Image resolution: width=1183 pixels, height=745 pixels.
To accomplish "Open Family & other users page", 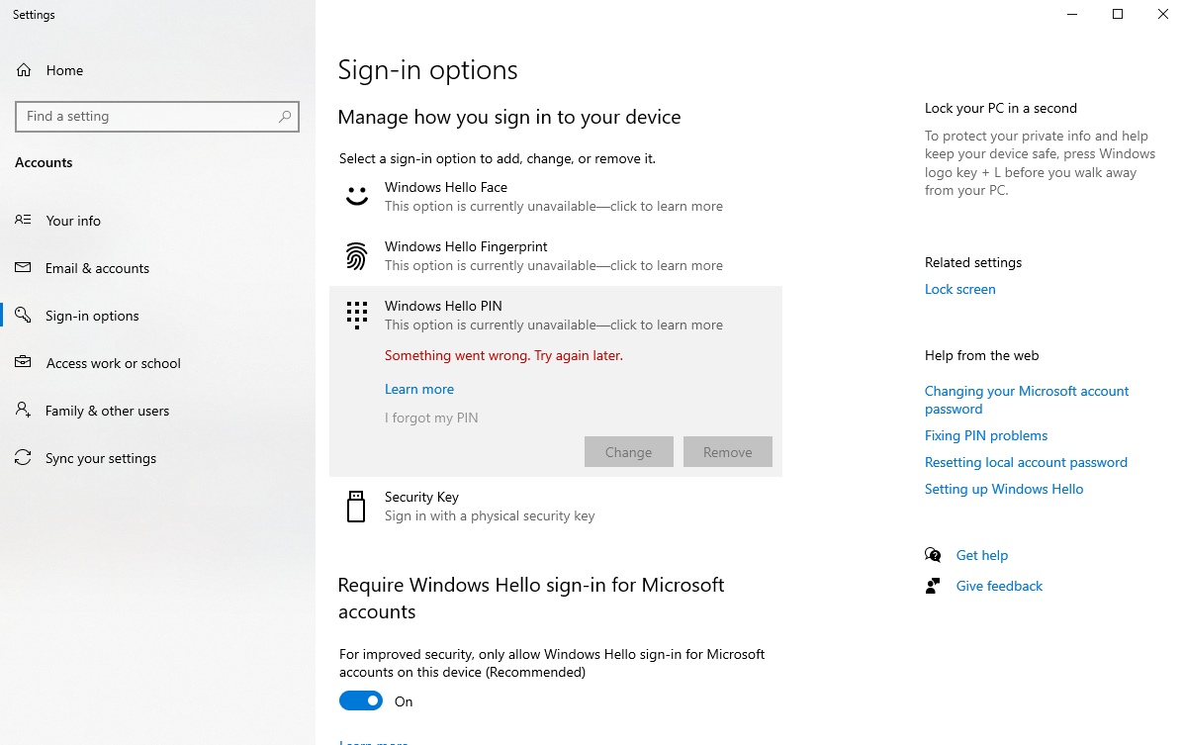I will pyautogui.click(x=157, y=411).
